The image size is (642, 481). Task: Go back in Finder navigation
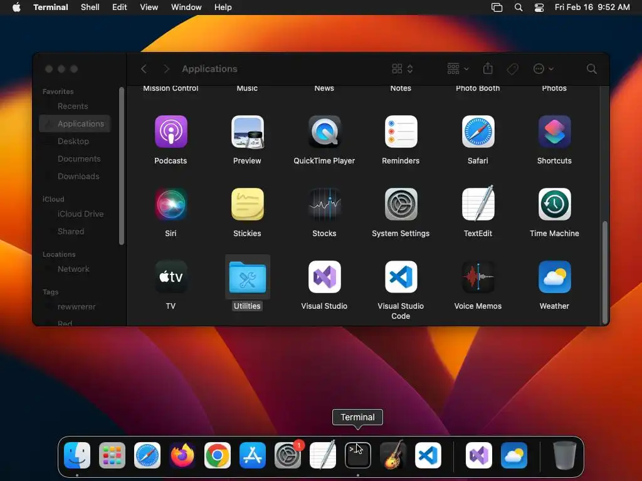click(x=144, y=69)
